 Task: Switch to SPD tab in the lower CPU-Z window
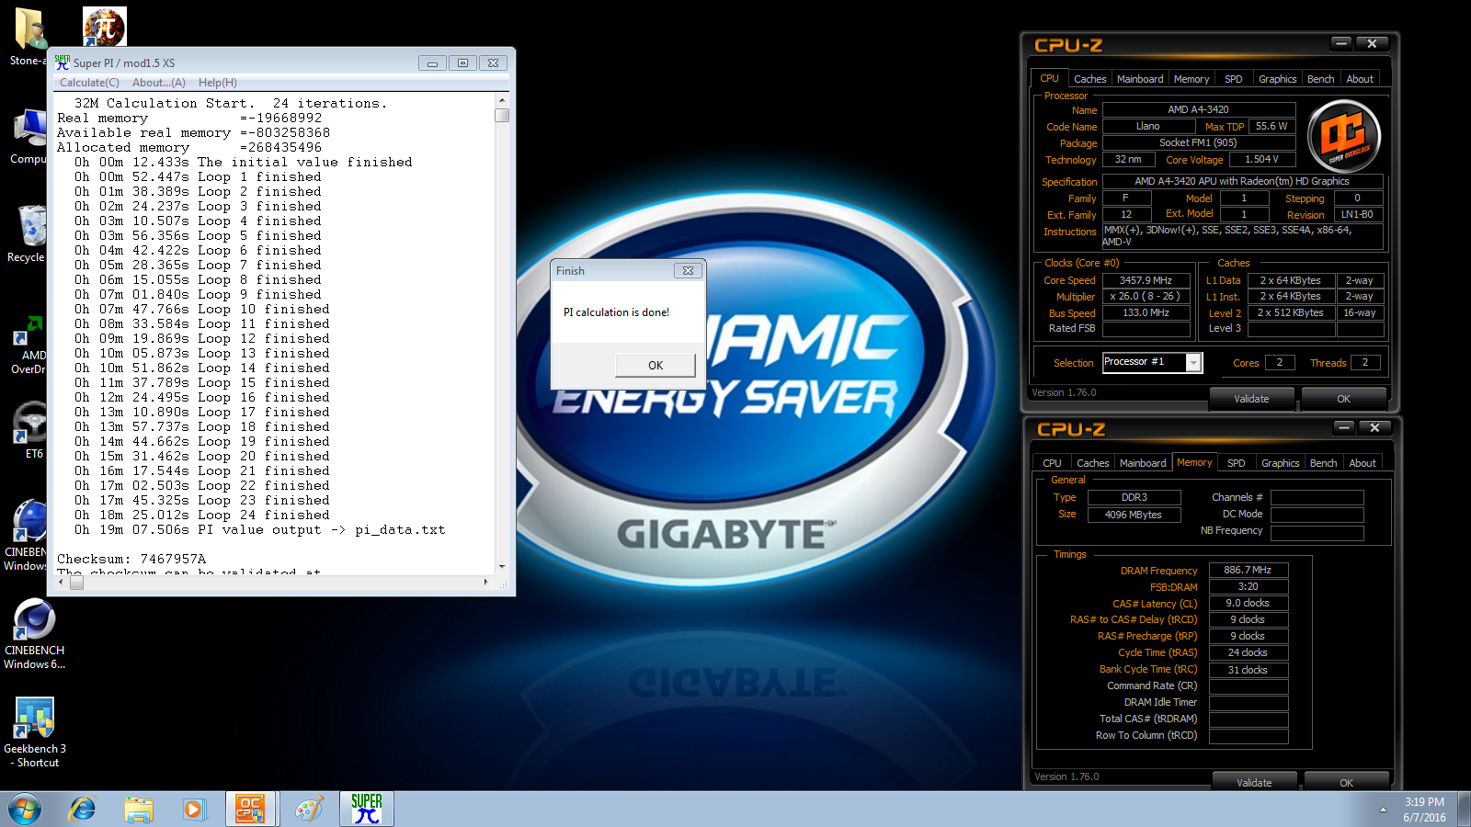(x=1237, y=463)
